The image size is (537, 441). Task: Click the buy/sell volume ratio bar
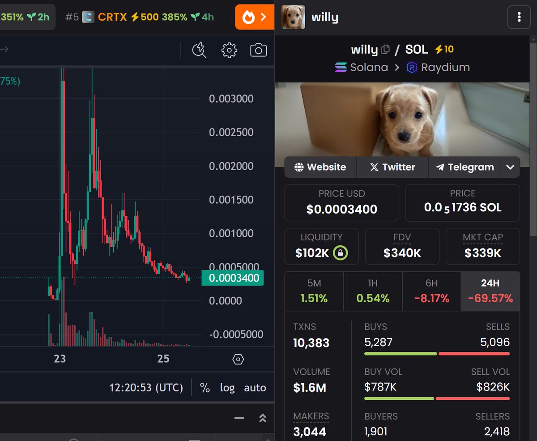point(437,398)
